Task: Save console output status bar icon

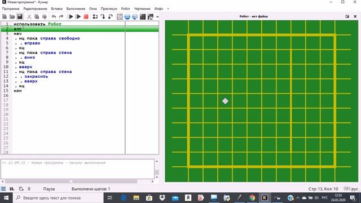Action: click(12, 189)
